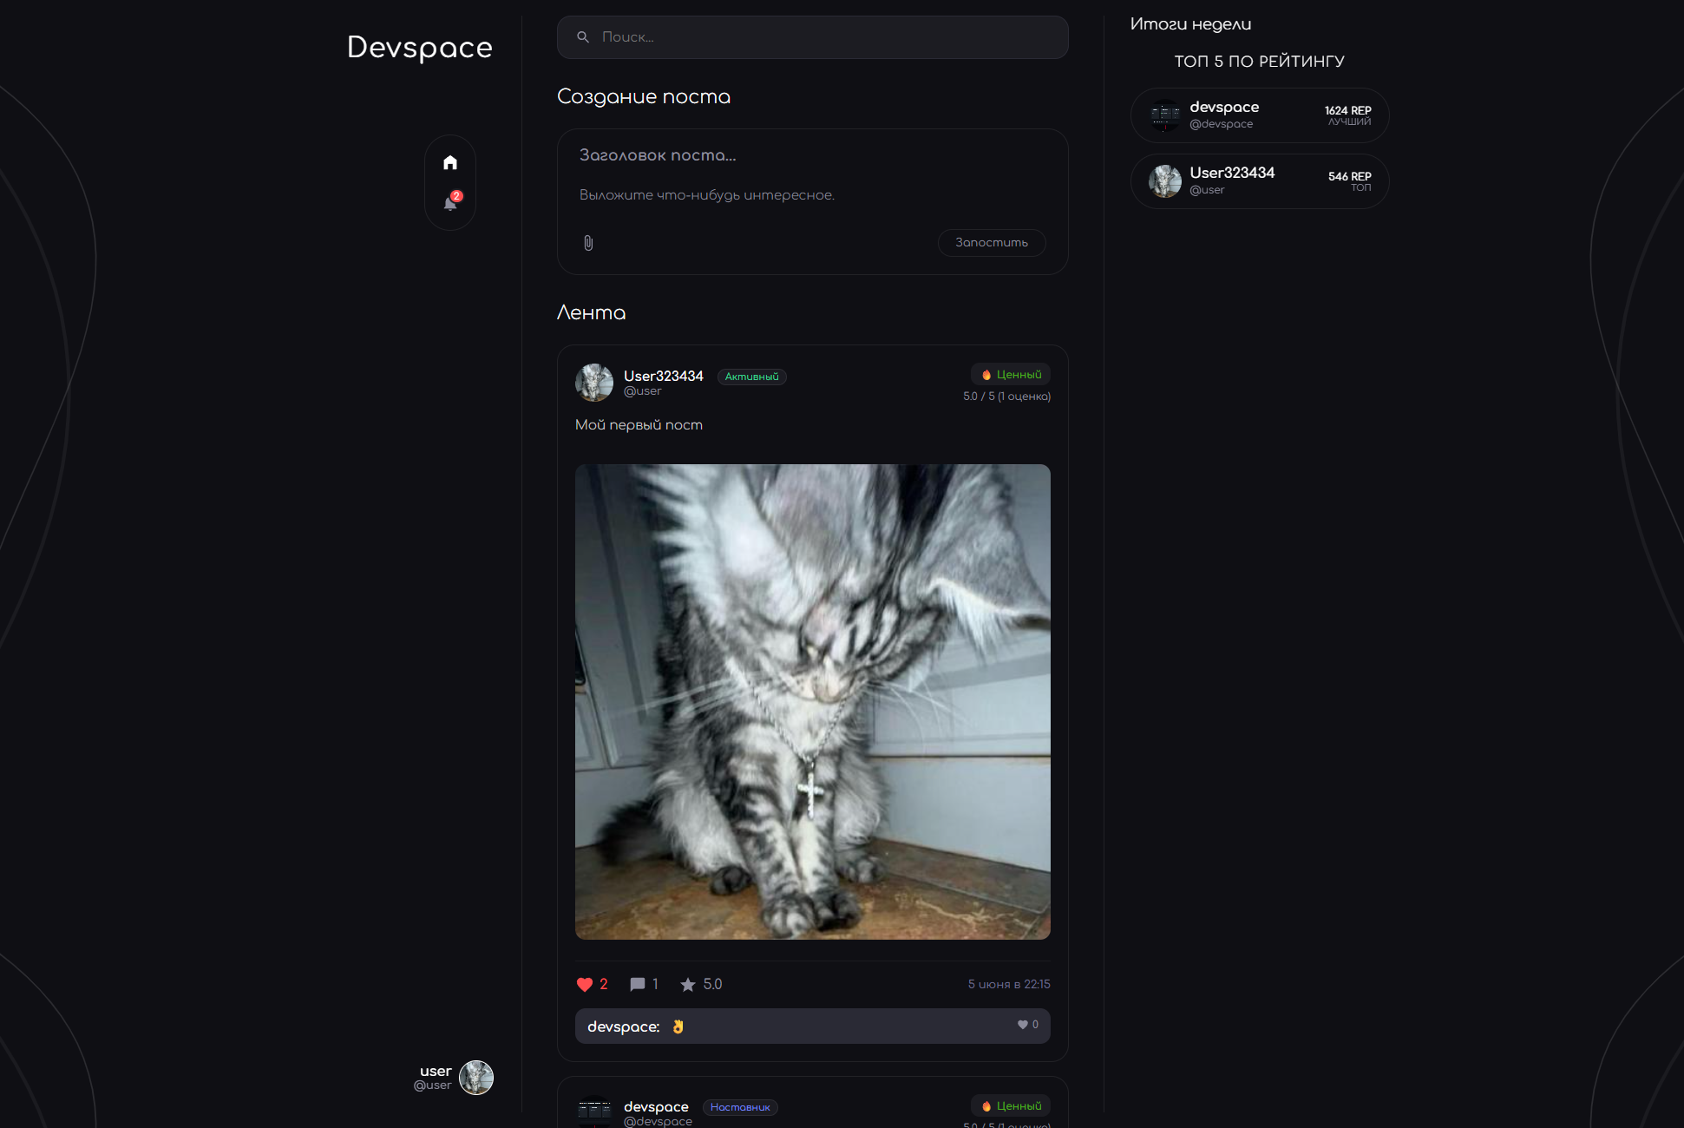Click the «Ценный» badge on devspace post
The height and width of the screenshot is (1128, 1684).
click(1011, 1106)
